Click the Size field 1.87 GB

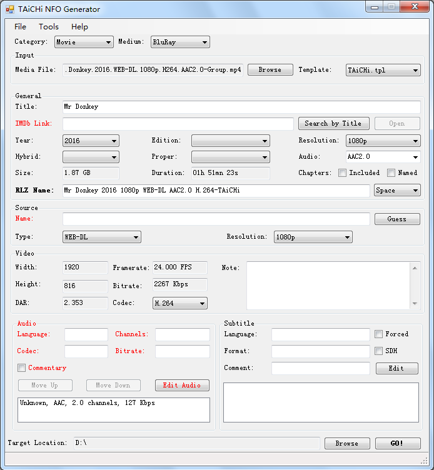click(91, 173)
